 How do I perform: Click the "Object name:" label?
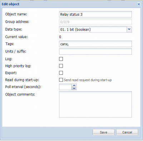pos(16,14)
